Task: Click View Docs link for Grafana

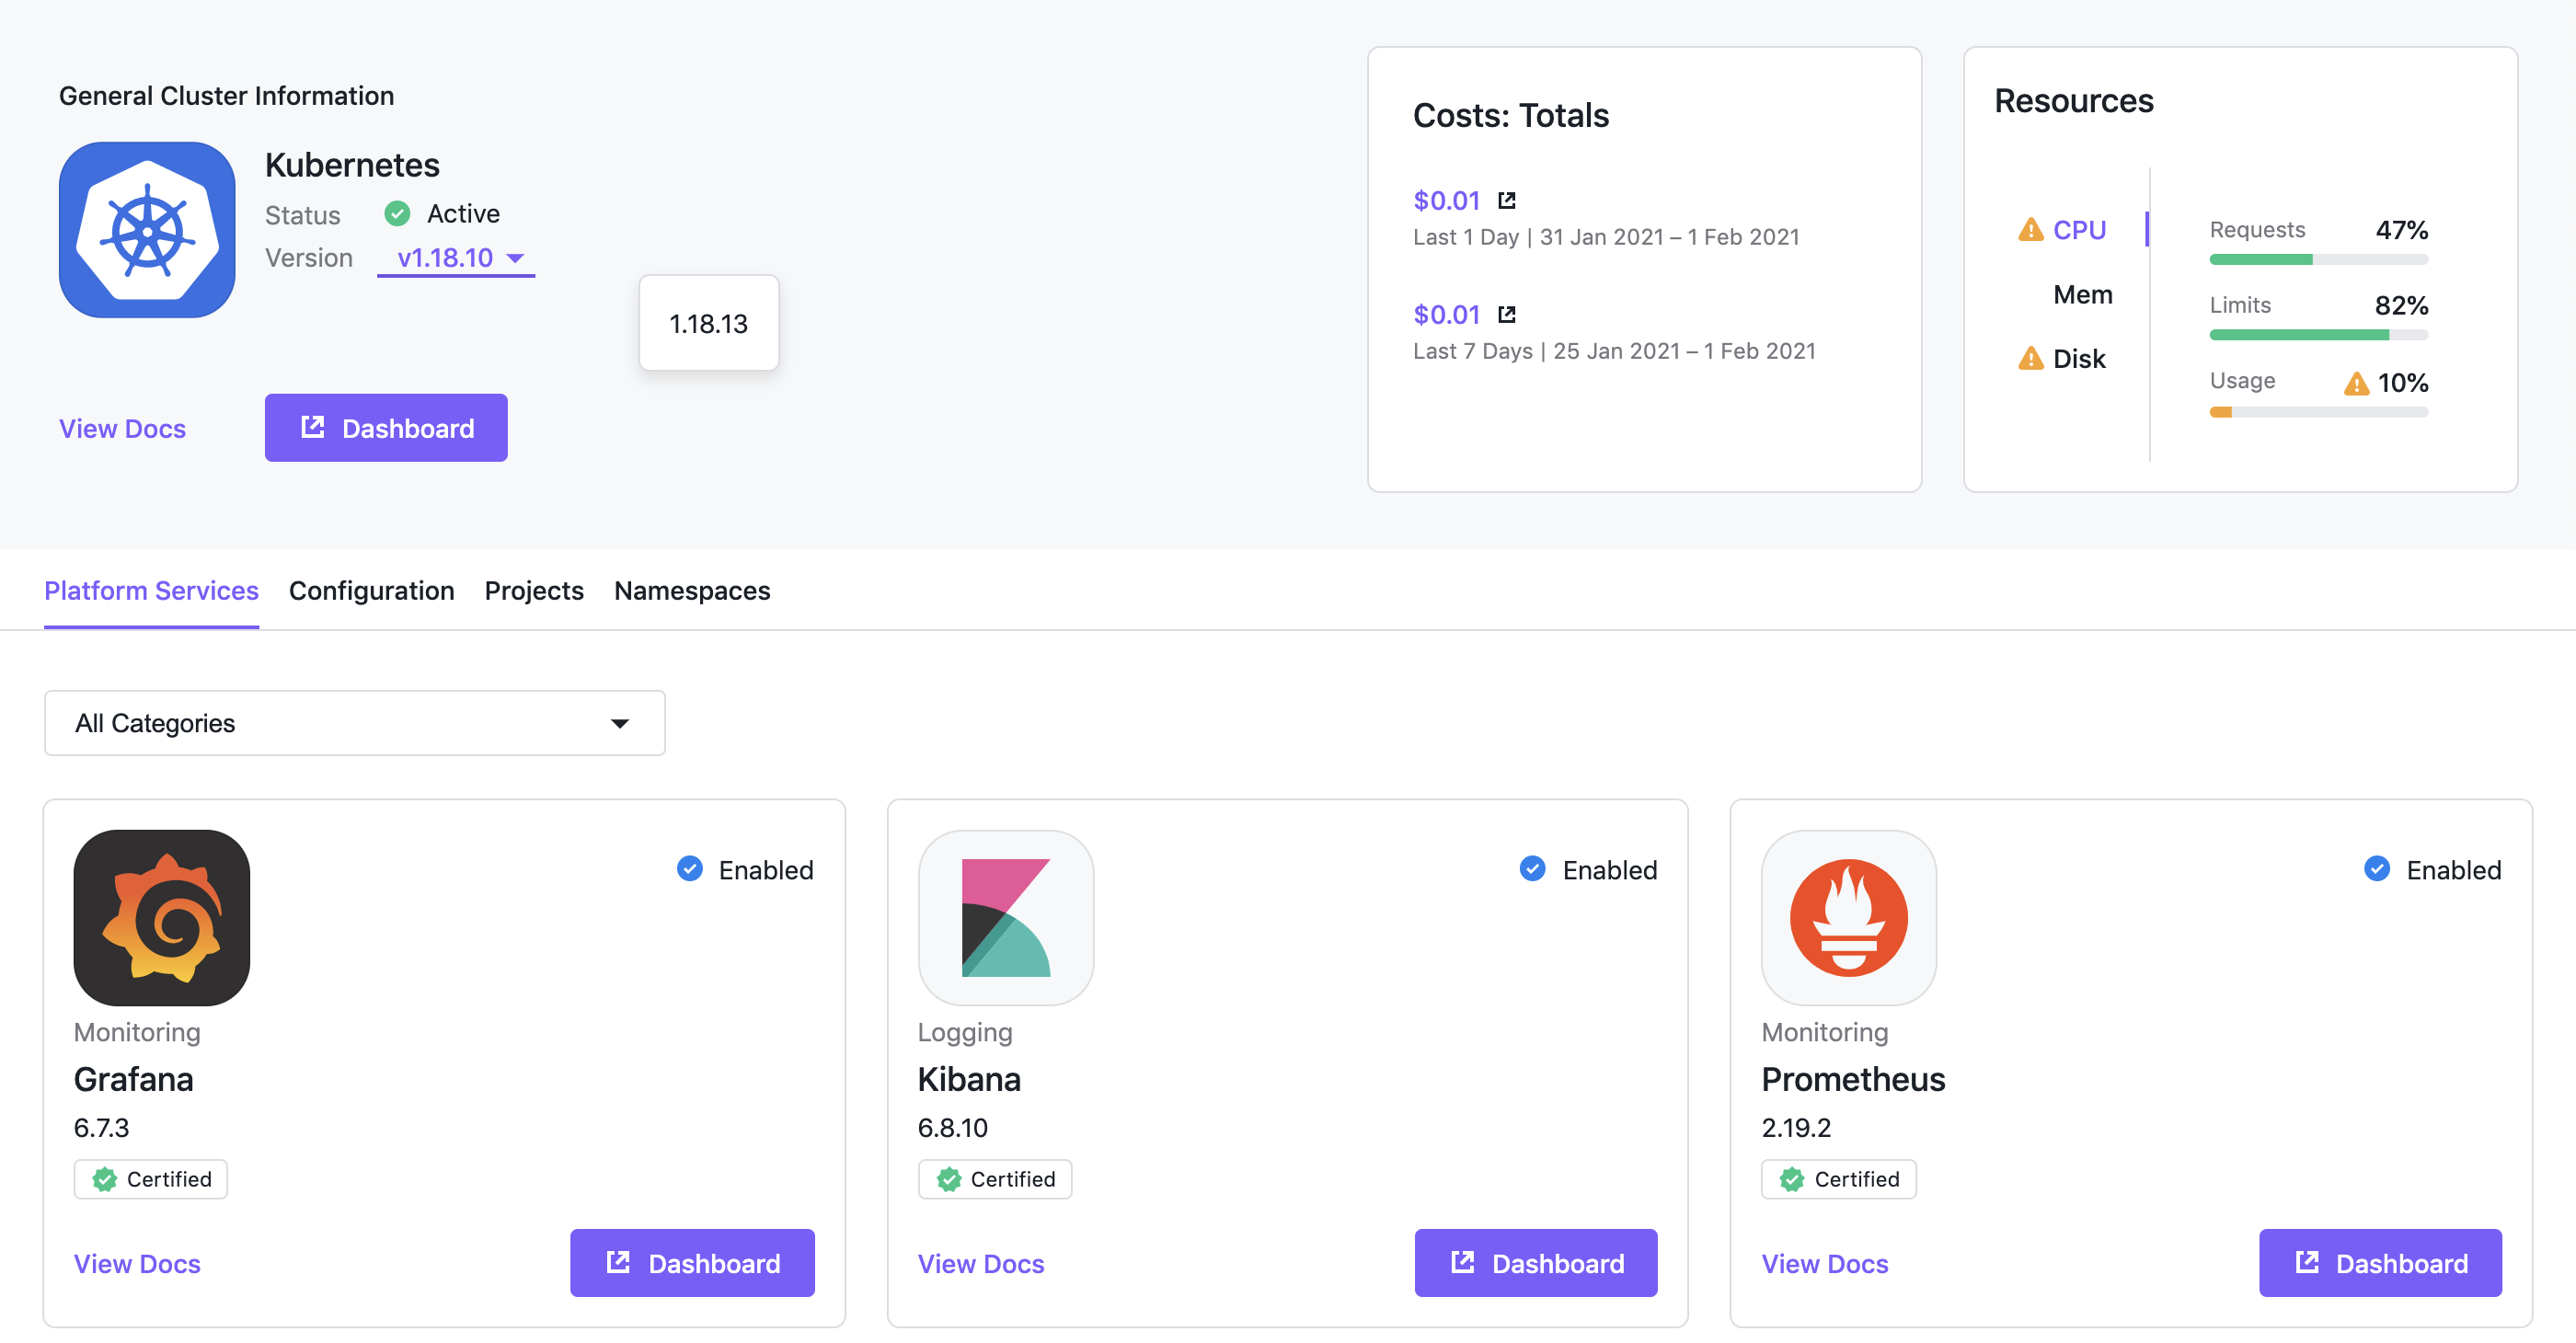Action: pyautogui.click(x=136, y=1265)
